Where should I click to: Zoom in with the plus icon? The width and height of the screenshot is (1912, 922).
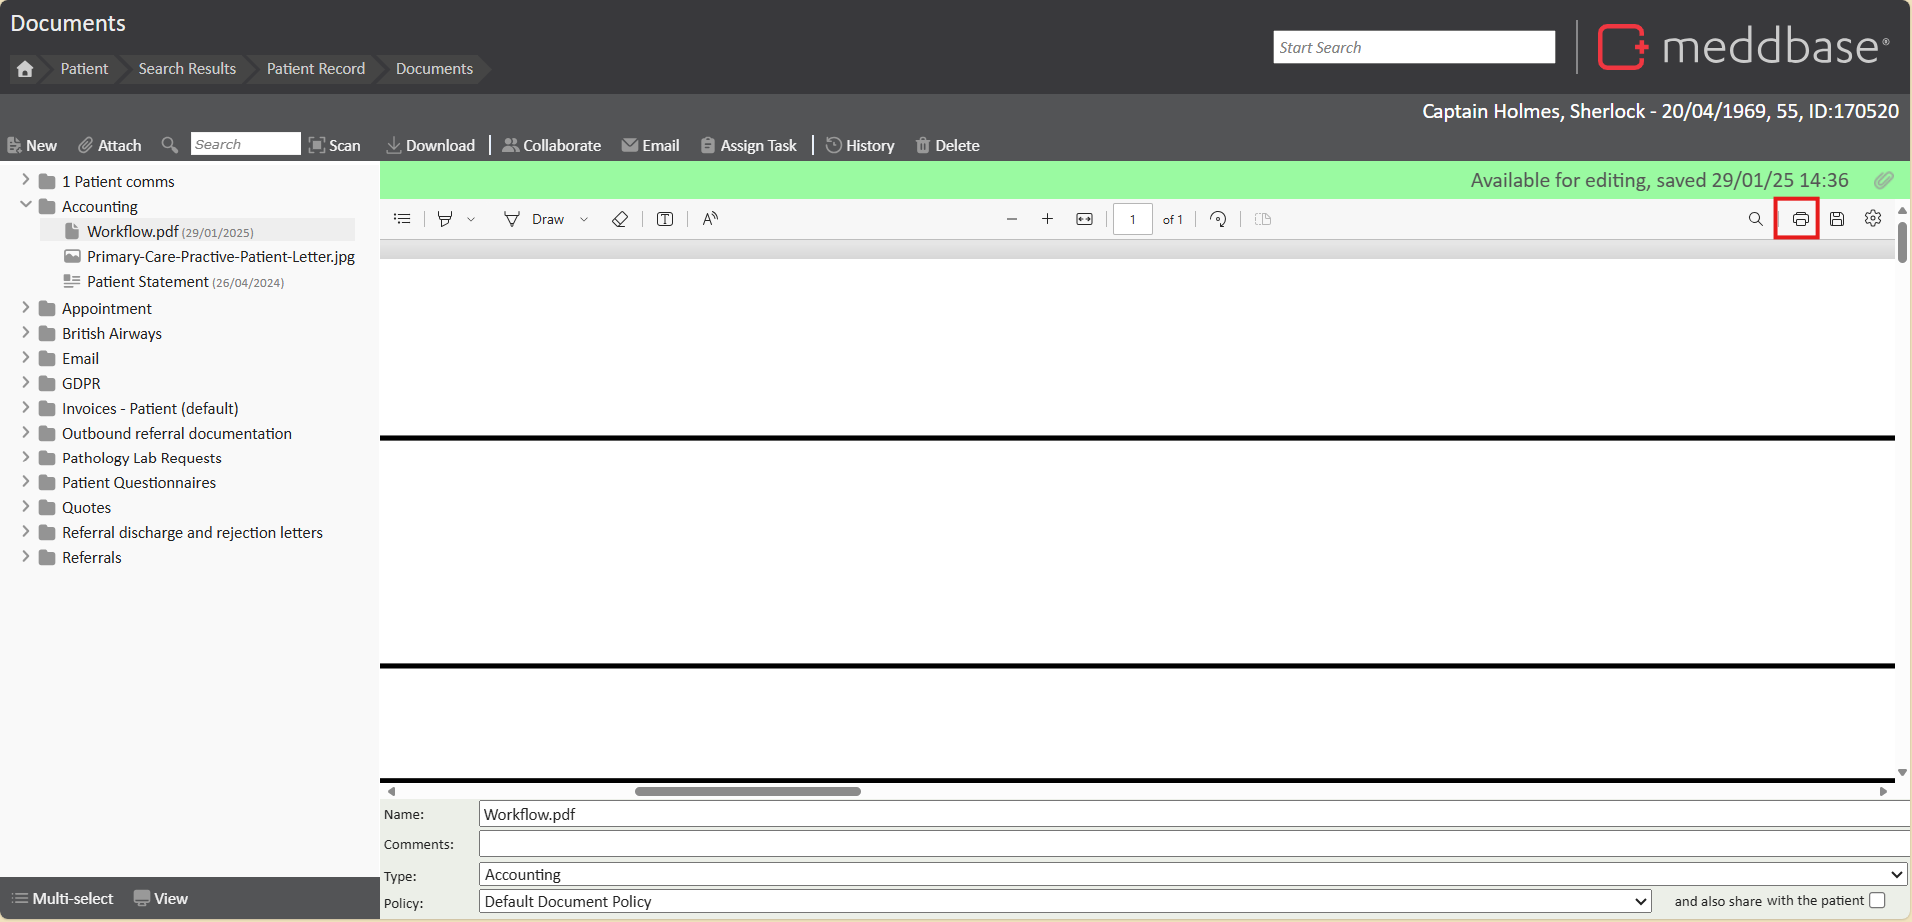click(1047, 219)
